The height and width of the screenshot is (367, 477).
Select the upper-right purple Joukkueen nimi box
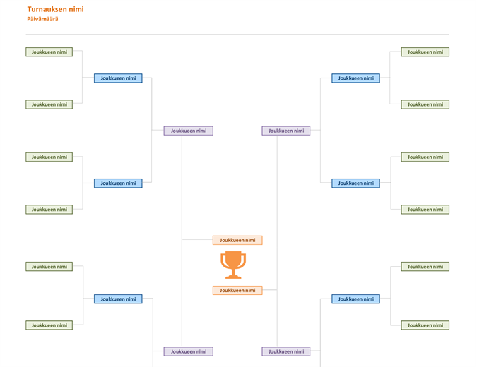pos(286,131)
